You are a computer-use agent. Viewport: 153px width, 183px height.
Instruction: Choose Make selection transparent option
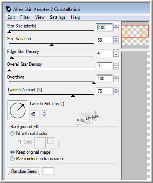coord(12,159)
